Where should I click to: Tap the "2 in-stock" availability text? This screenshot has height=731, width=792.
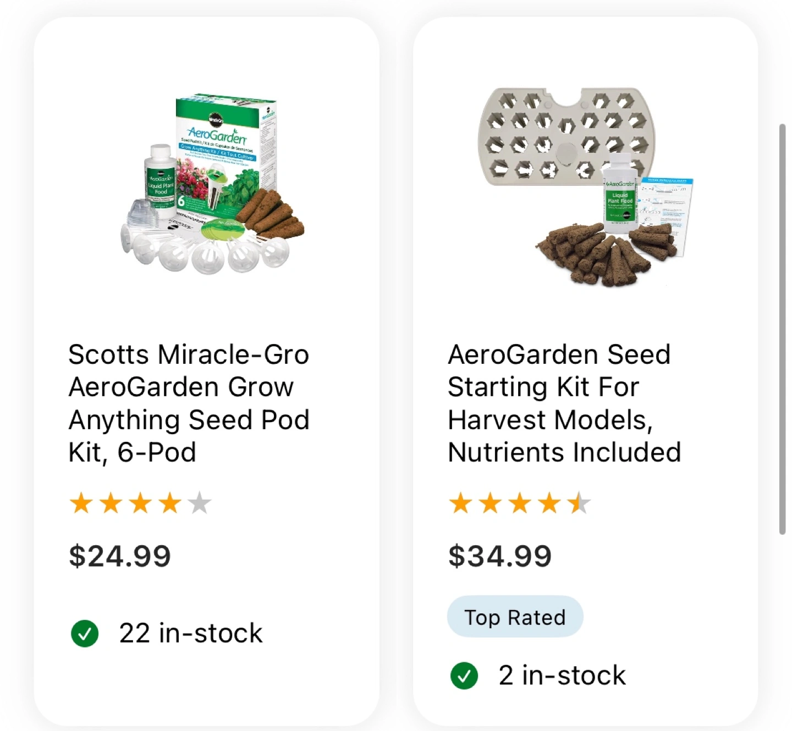(x=562, y=675)
